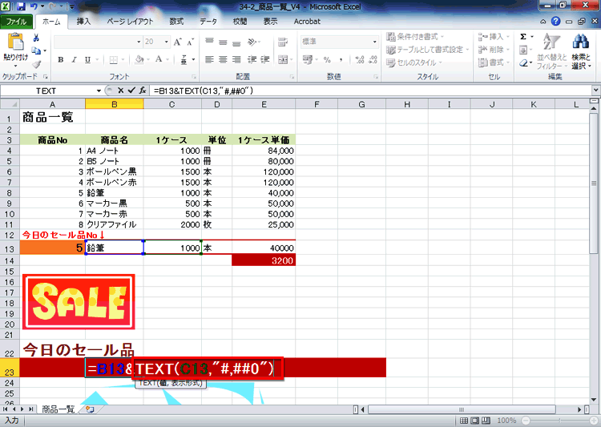601x427 pixels.
Task: Toggle wrap text icon
Action: [283, 42]
